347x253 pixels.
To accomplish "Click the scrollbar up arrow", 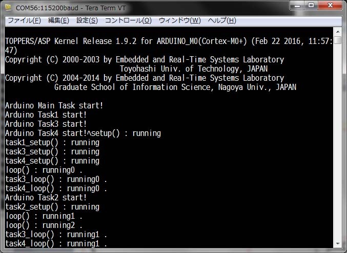I will pos(338,32).
